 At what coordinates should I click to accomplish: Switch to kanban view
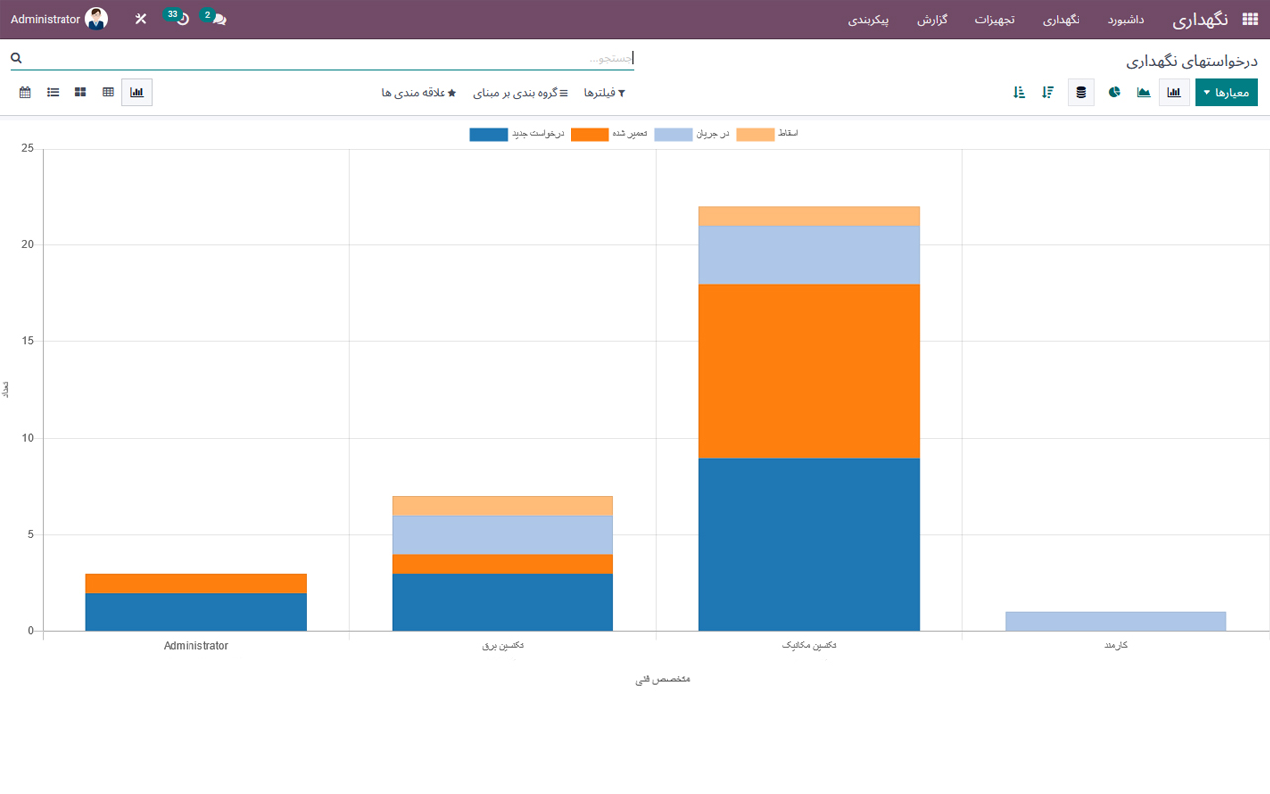point(80,92)
